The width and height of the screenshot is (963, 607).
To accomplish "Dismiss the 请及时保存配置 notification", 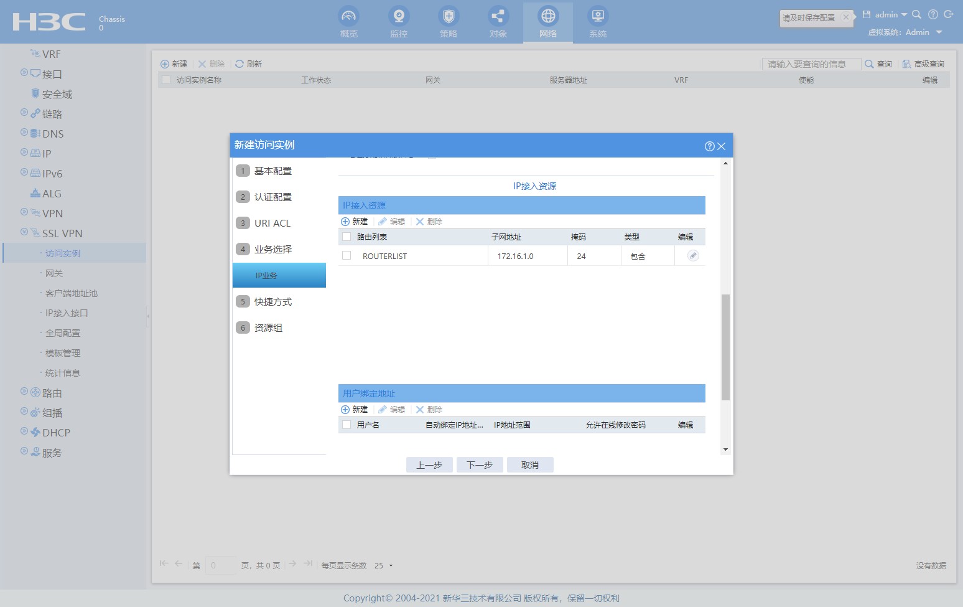I will (x=846, y=17).
